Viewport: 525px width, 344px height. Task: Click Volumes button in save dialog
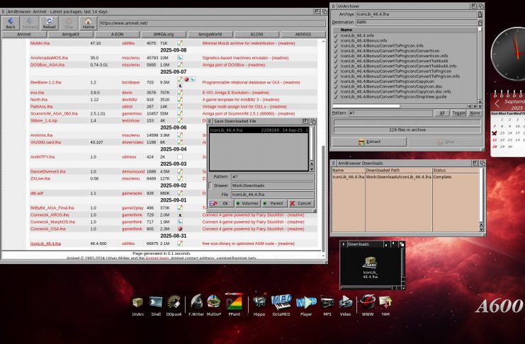pos(247,203)
